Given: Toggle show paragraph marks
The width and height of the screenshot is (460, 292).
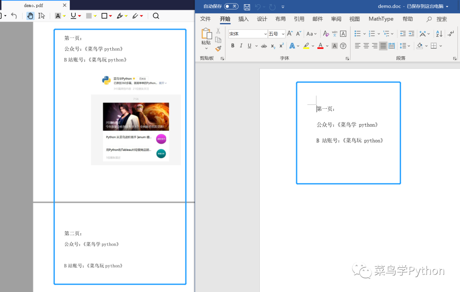Looking at the screenshot, I should 451,34.
